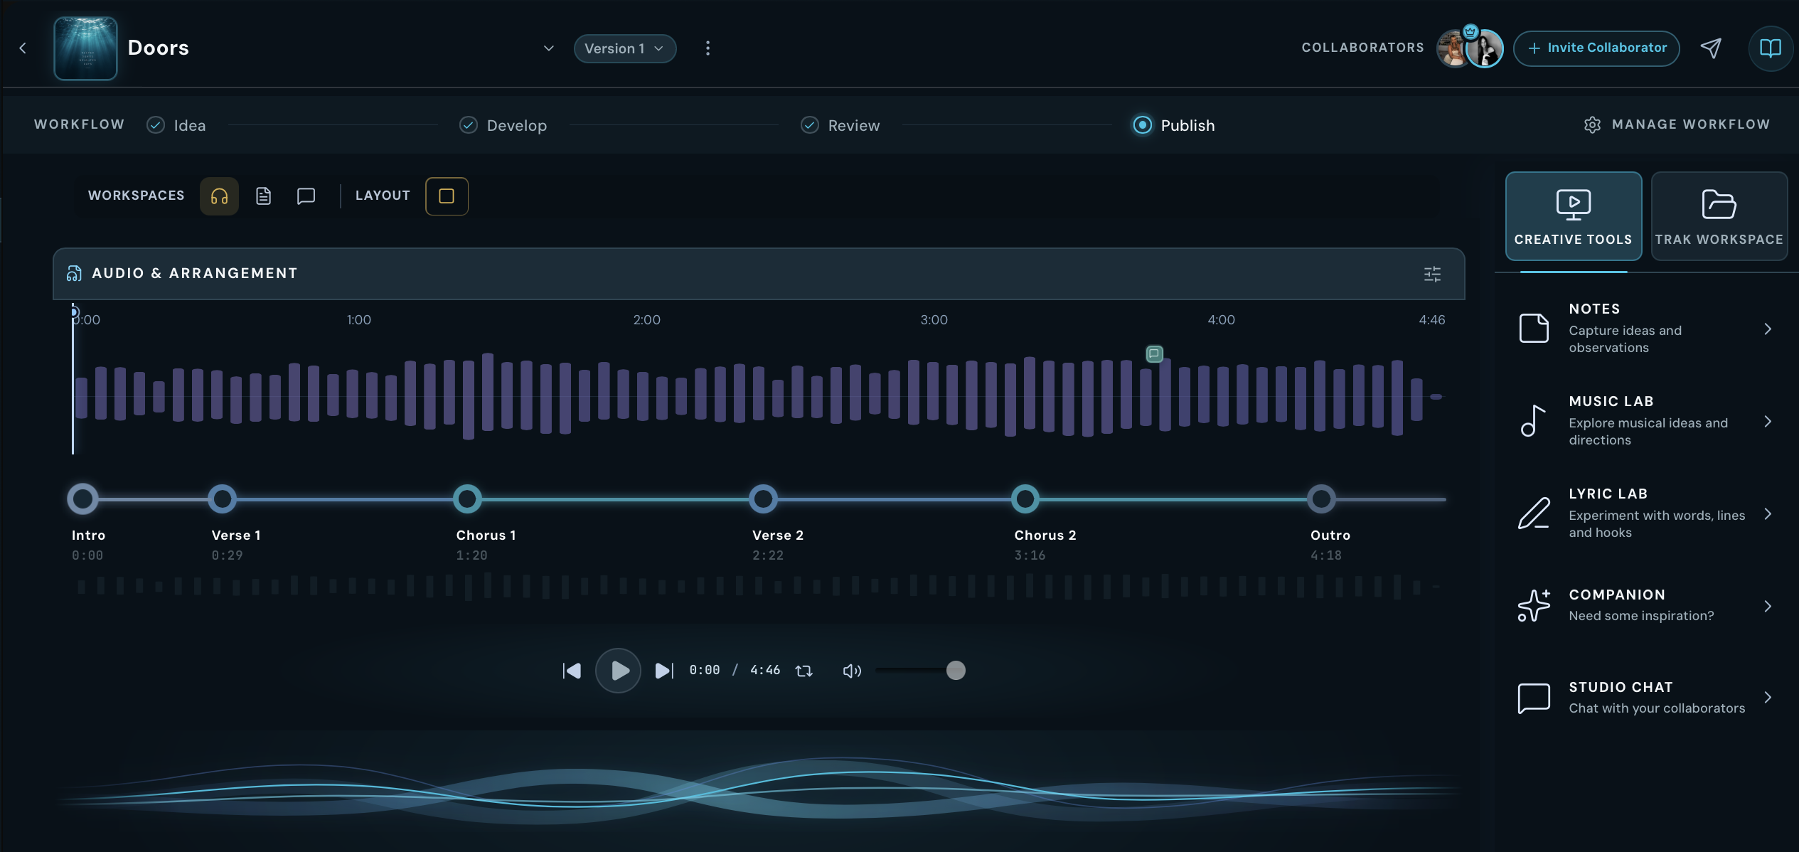
Task: Toggle the single-pane layout button
Action: (447, 196)
